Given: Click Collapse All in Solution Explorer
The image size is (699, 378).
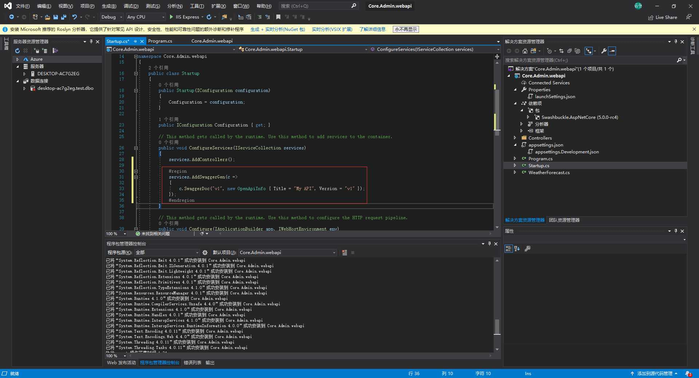Looking at the screenshot, I should click(569, 51).
